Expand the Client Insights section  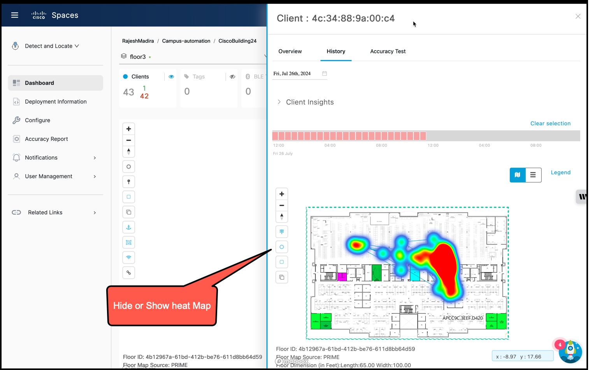point(306,102)
